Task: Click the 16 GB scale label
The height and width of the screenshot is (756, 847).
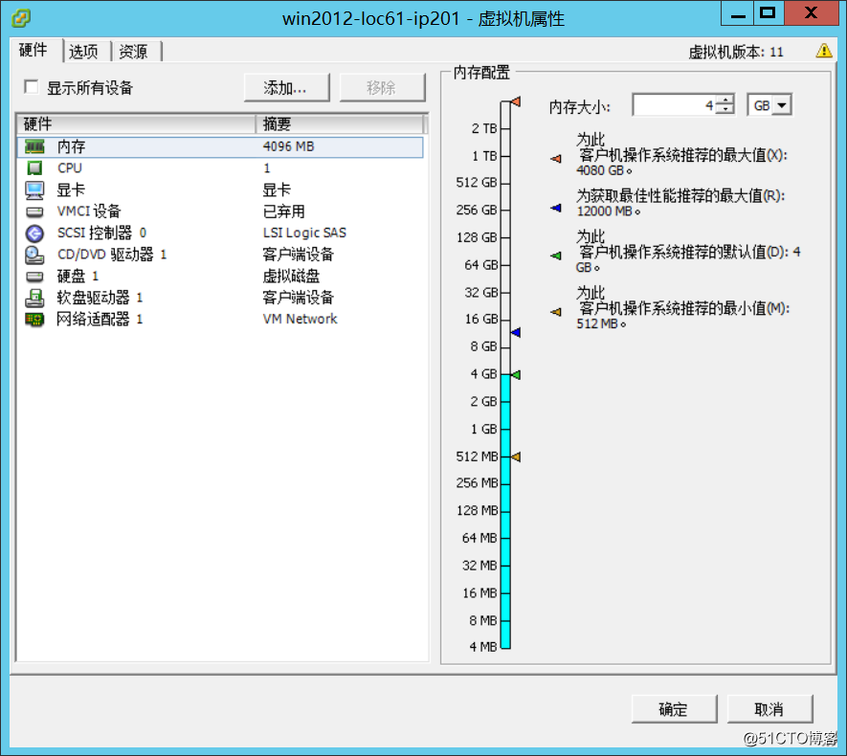Action: 480,319
